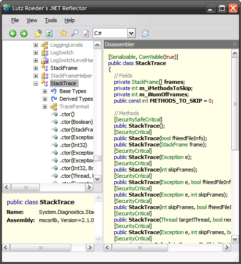Close the Disassembler pane
Screen dimensions: 241x264
click(235, 44)
